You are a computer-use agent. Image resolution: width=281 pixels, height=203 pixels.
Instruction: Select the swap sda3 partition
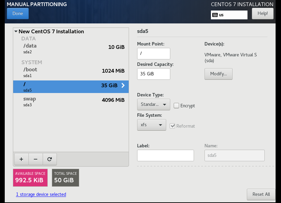pos(71,101)
